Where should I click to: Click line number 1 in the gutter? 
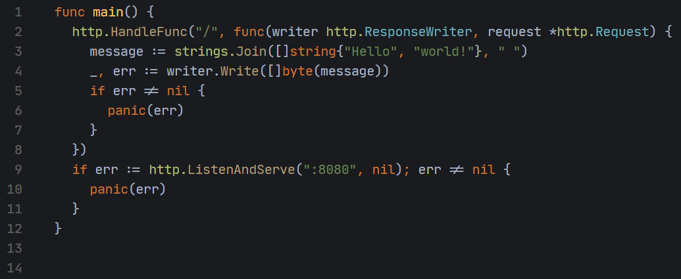18,12
